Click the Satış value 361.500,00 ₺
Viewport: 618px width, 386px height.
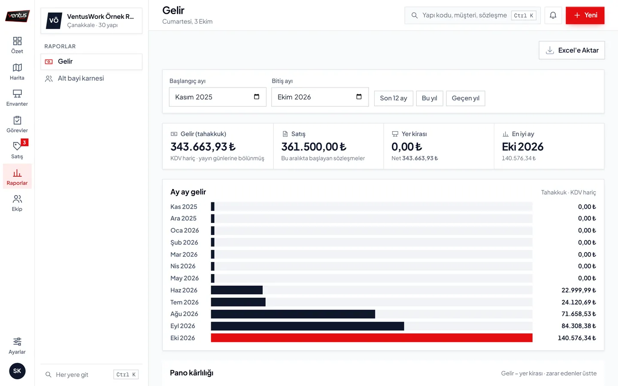pos(314,147)
